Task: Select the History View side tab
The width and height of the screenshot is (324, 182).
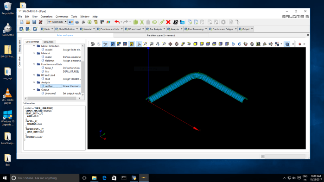Action: point(19,45)
